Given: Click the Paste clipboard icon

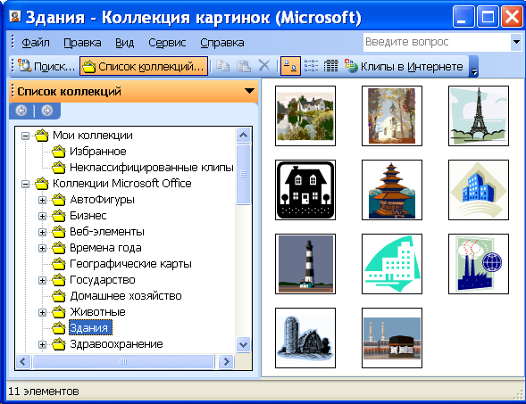Looking at the screenshot, I should pos(244,66).
